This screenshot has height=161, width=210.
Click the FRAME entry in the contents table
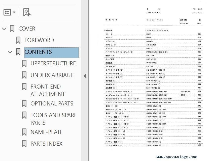[x=148, y=34]
